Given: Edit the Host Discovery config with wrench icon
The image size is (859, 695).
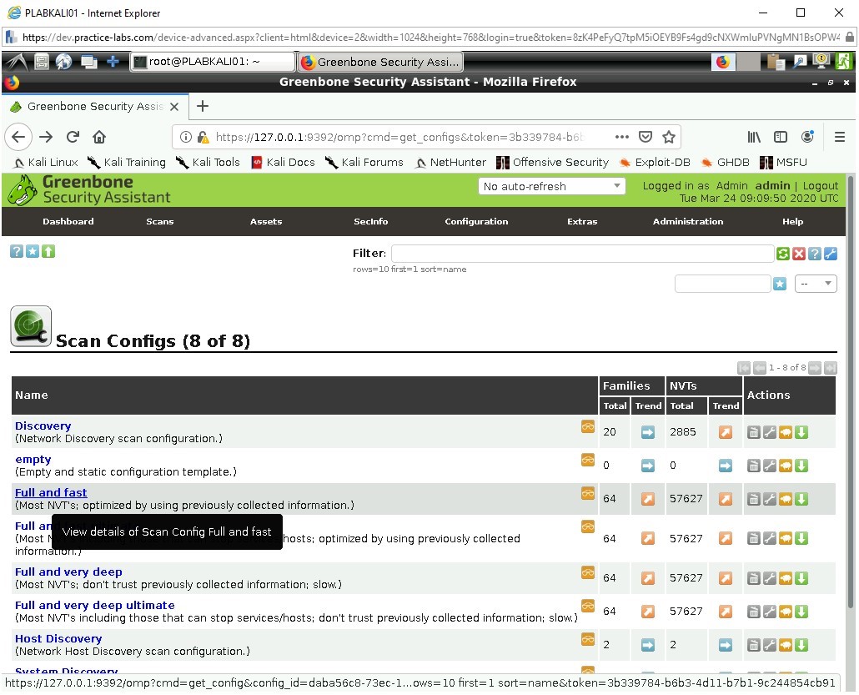Looking at the screenshot, I should [769, 644].
